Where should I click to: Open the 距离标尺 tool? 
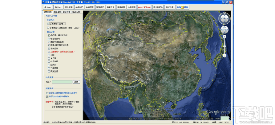[x=100, y=7]
